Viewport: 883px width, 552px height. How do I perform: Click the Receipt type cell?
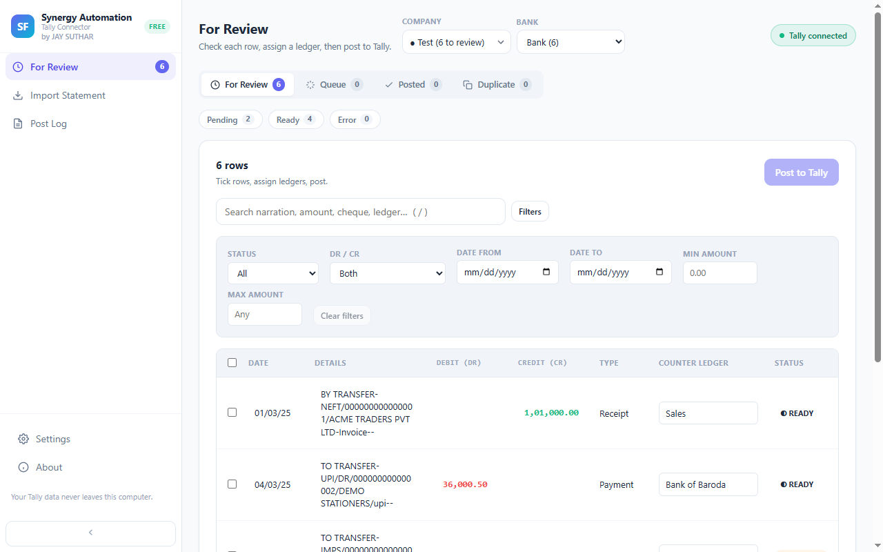(614, 413)
